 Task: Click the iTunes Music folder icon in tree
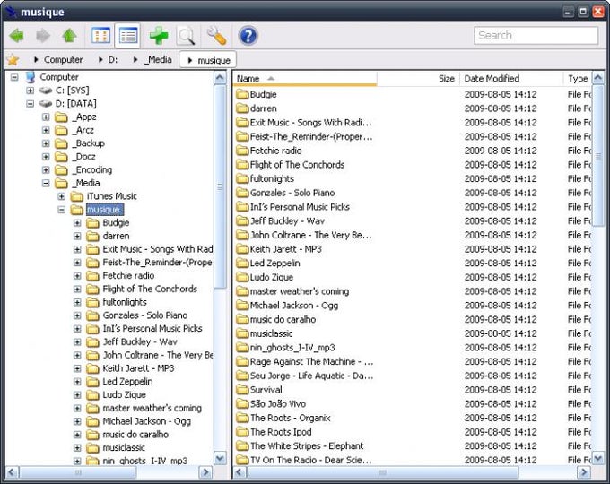[77, 196]
